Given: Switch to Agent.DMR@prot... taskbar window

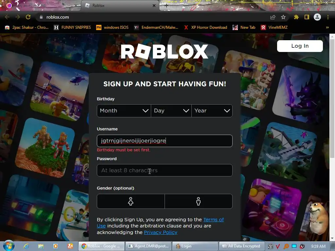Looking at the screenshot, I should (148, 246).
